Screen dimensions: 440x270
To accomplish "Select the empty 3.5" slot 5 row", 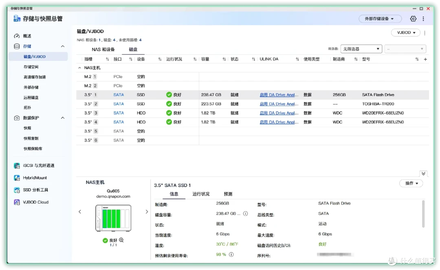I will [253, 131].
